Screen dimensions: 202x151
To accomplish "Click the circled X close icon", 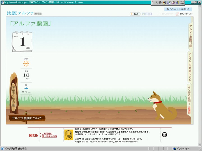I will pos(167,9).
